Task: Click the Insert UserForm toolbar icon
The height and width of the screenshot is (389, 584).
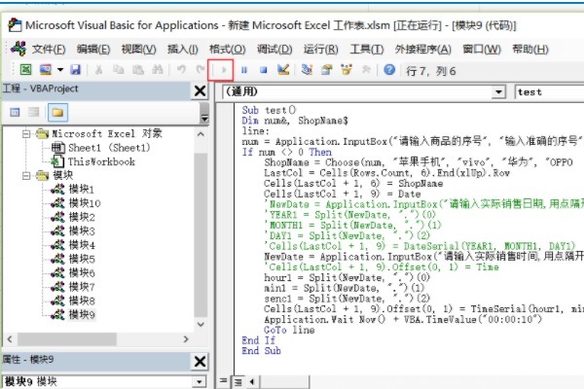Action: (46, 70)
